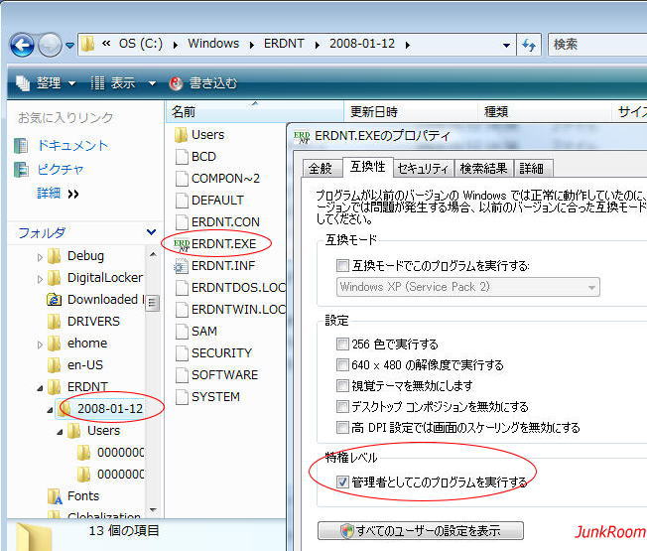
Task: Enable 256 色で実行する checkbox
Action: (x=342, y=344)
